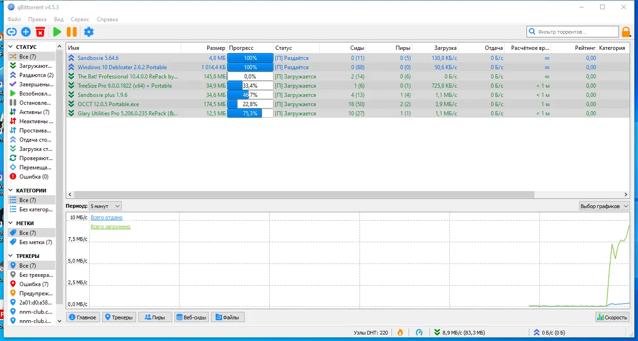Screen dimensions: 638x341
Task: Click the DHT nodes indicator in status bar
Action: [x=370, y=332]
